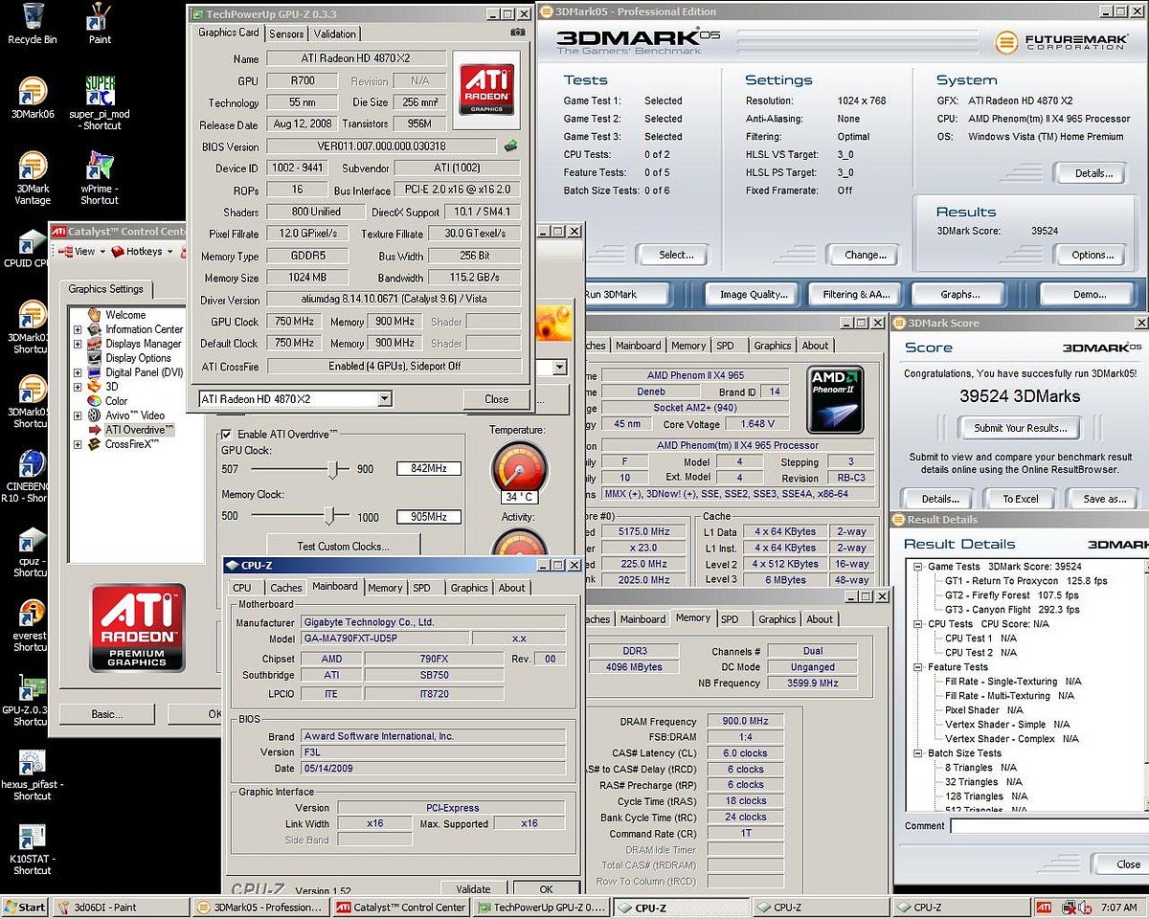This screenshot has width=1149, height=919.
Task: Click the Memory Clock slider handle
Action: pos(329,516)
